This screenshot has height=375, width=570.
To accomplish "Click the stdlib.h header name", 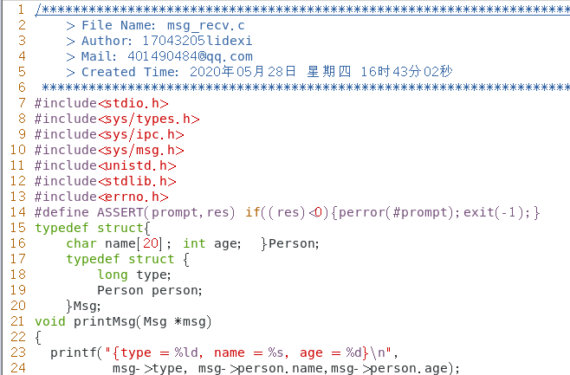I will pos(137,181).
